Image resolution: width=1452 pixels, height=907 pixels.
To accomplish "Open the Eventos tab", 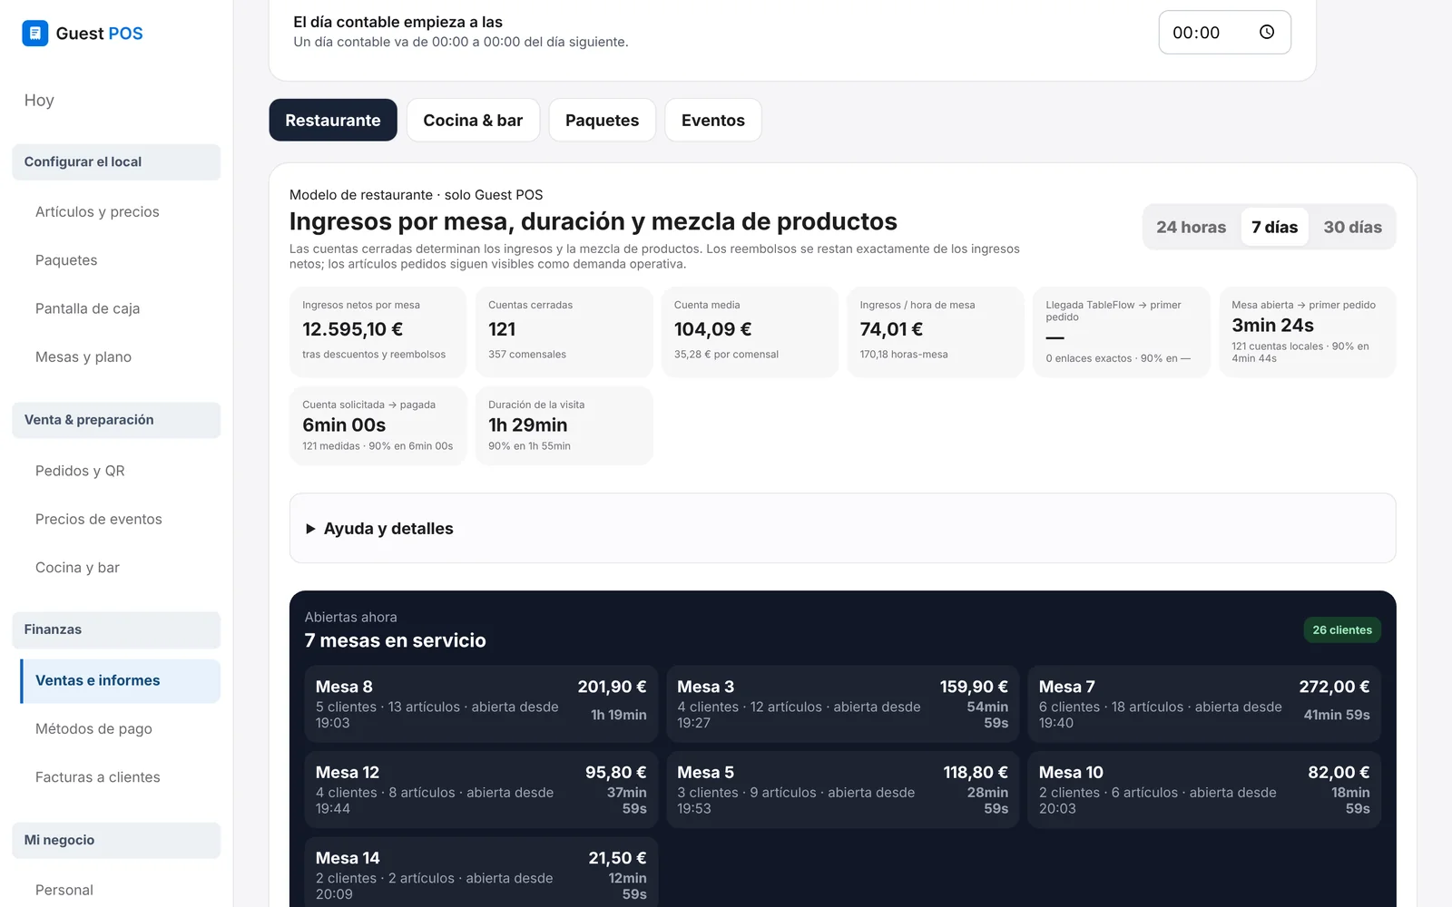I will [713, 121].
